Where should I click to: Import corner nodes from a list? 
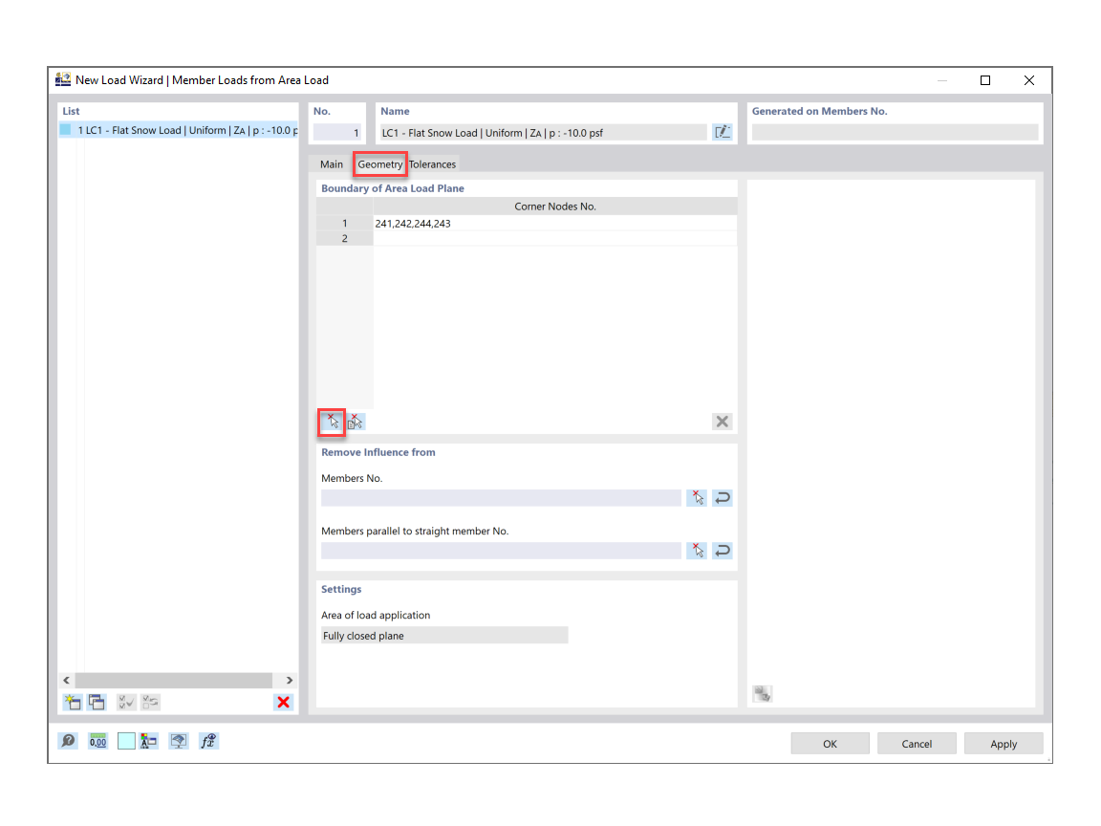[x=355, y=421]
